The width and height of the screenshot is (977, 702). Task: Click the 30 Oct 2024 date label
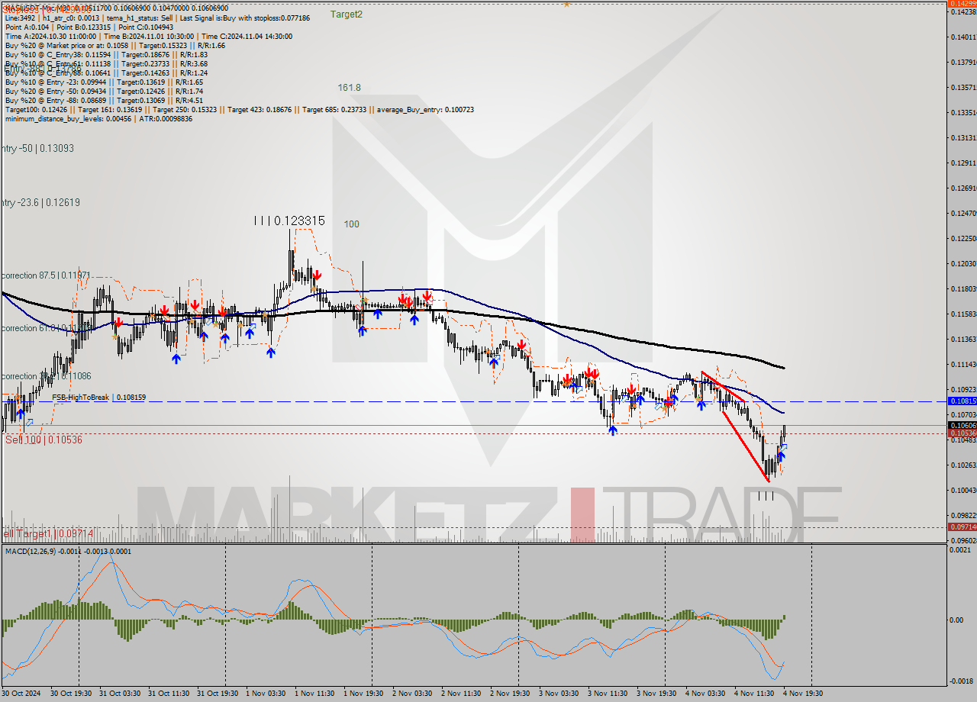pos(23,694)
